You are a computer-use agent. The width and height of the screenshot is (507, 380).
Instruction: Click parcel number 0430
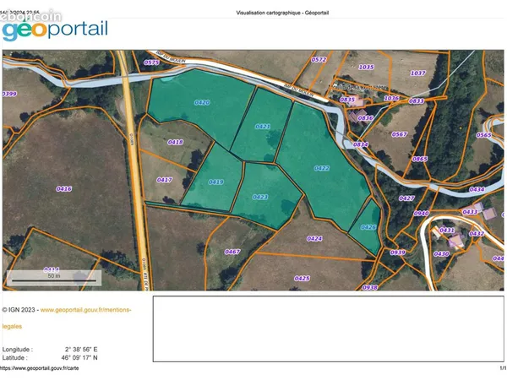coord(441,253)
